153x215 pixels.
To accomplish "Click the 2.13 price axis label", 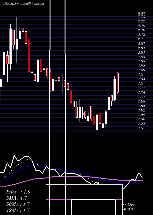I will pyautogui.click(x=141, y=35).
